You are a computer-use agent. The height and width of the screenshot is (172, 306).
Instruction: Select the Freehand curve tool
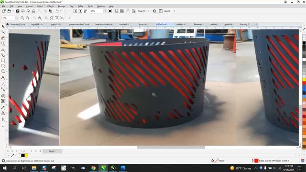(3, 50)
